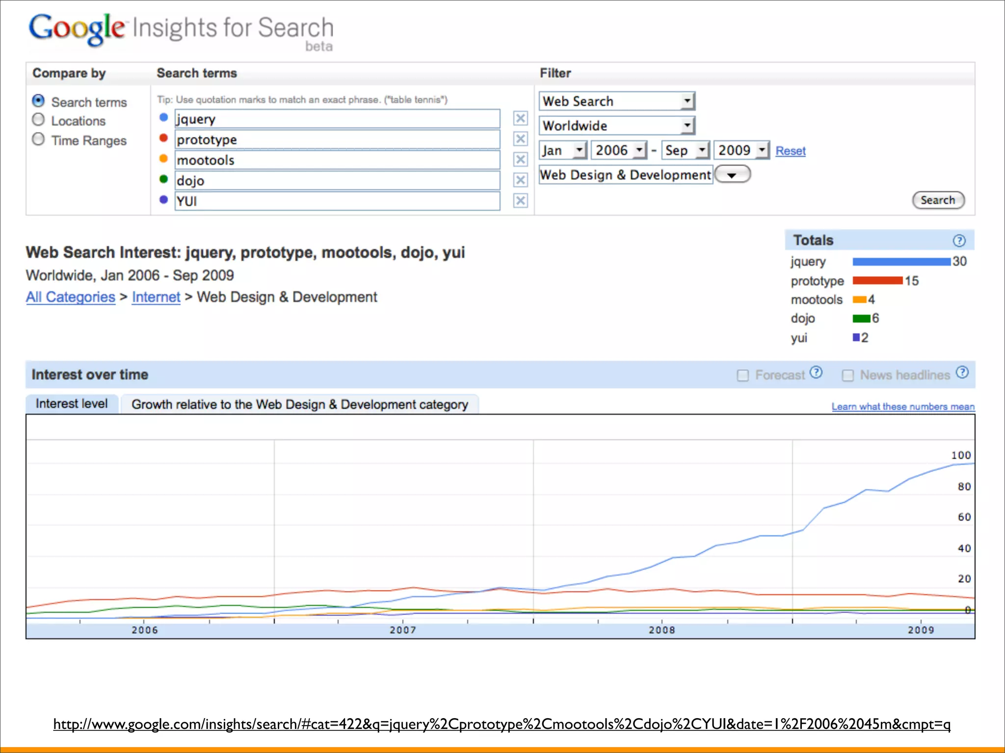Open the News headlines help icon
Screen dimensions: 1005x753
pyautogui.click(x=962, y=373)
